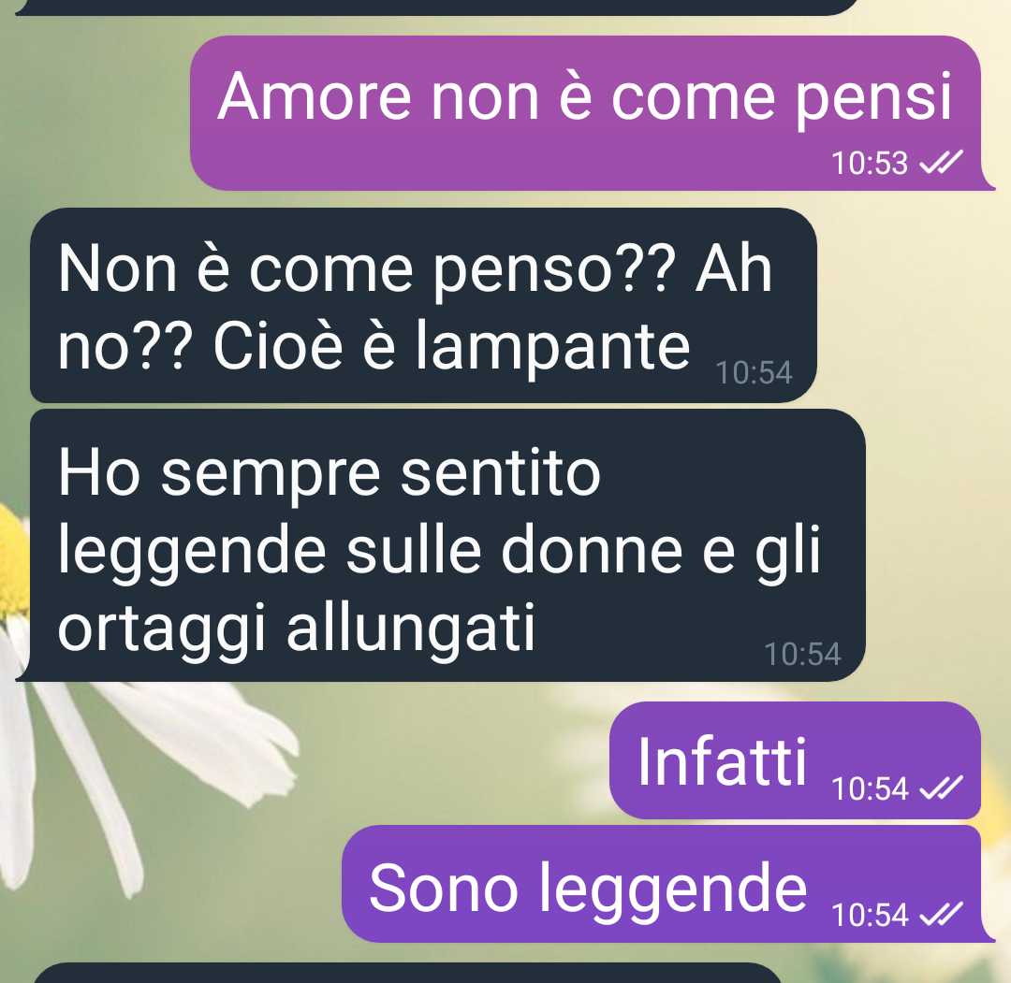The height and width of the screenshot is (983, 1011).
Task: Click the double-check read icon on 'Infatti'
Action: (x=941, y=788)
